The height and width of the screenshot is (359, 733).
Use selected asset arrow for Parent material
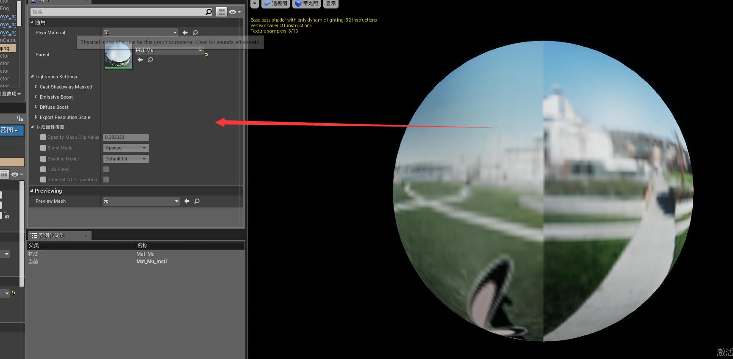[140, 60]
